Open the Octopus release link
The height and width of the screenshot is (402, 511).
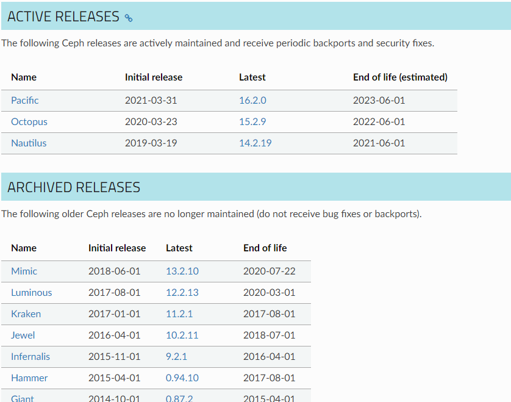(x=29, y=121)
